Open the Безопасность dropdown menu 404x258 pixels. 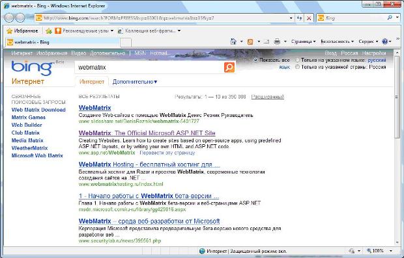337,42
